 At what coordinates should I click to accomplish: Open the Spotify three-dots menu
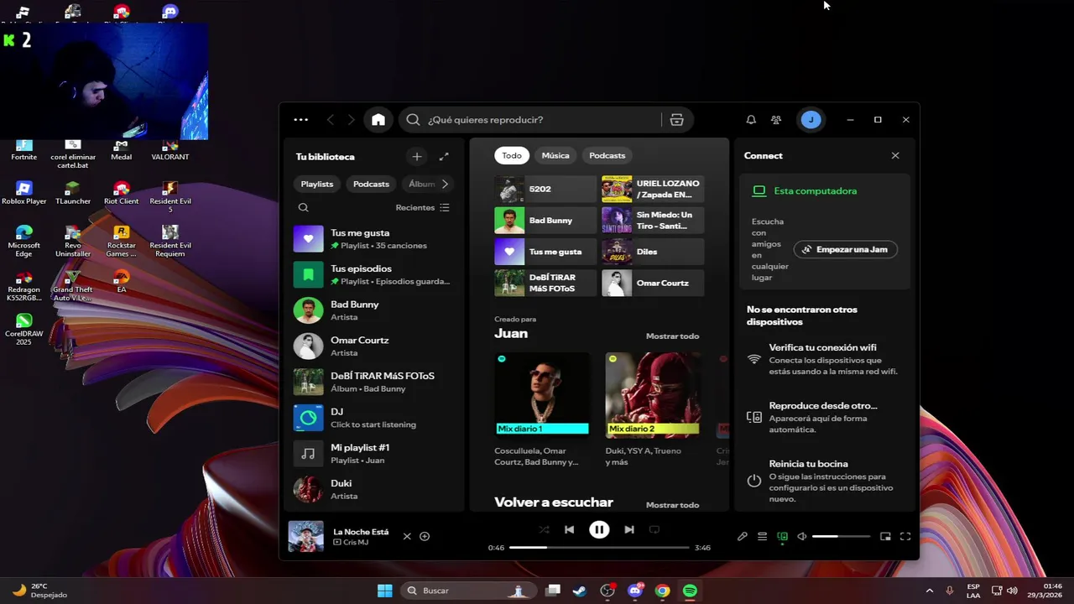click(300, 120)
